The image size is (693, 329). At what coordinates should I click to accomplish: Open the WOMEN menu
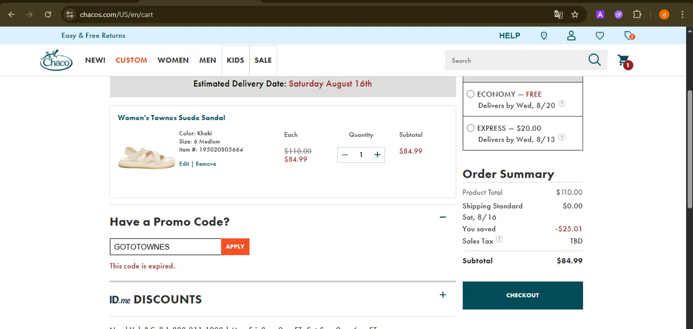coord(173,60)
